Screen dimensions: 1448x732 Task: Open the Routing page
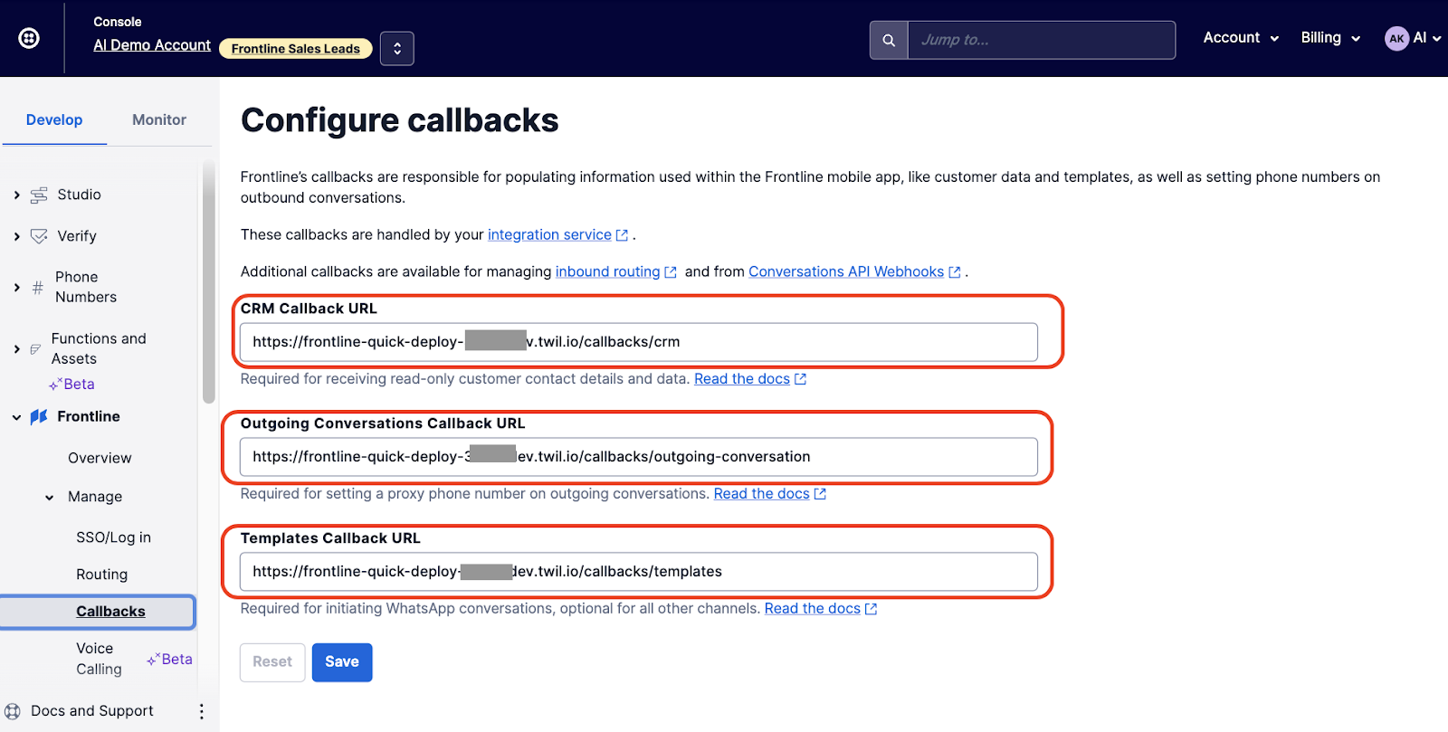tap(101, 575)
